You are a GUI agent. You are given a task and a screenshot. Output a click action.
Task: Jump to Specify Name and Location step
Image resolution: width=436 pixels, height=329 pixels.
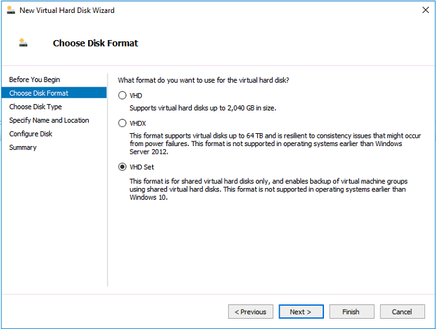[x=49, y=120]
